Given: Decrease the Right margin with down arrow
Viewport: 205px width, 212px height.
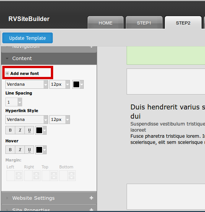Looking at the screenshot, I should [x=36, y=178].
